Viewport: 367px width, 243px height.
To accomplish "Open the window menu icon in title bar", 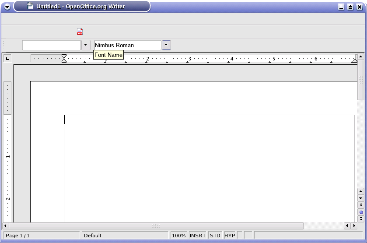I will coord(7,7).
